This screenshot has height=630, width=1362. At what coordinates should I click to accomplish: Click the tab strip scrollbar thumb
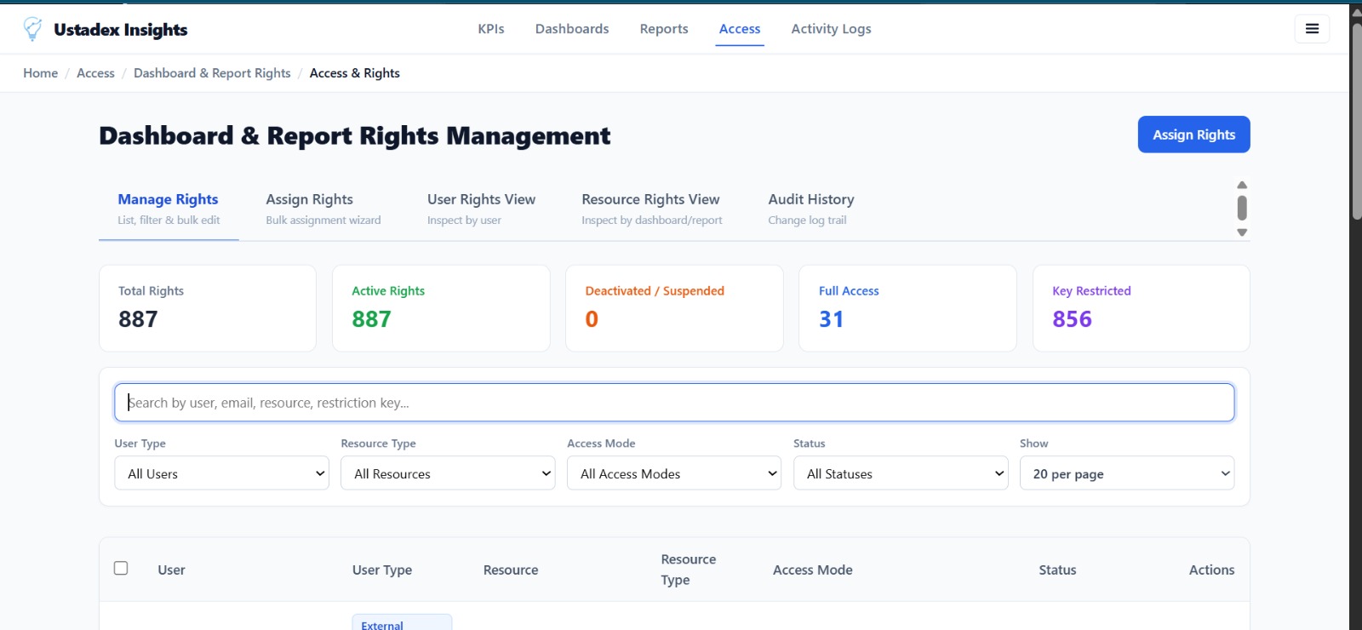point(1242,208)
